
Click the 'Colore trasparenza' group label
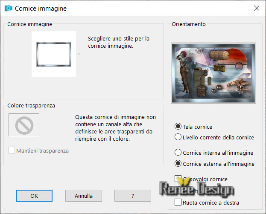[x=31, y=106]
